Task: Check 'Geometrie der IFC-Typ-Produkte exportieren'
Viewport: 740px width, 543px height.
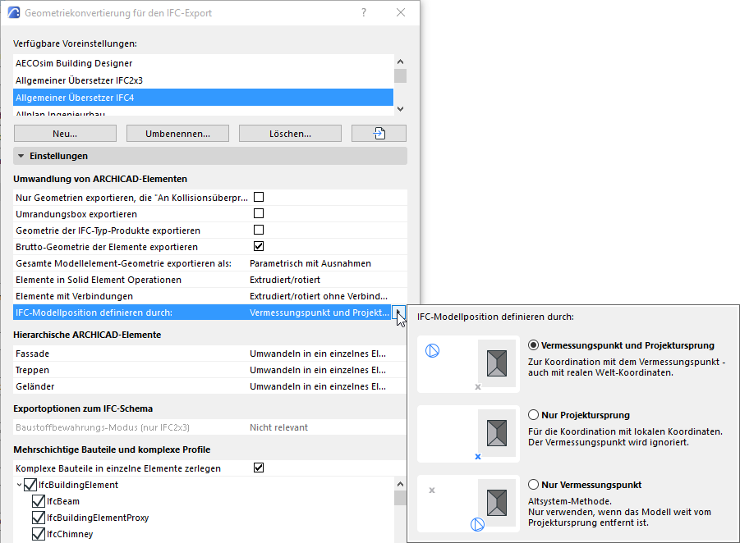Action: click(259, 230)
